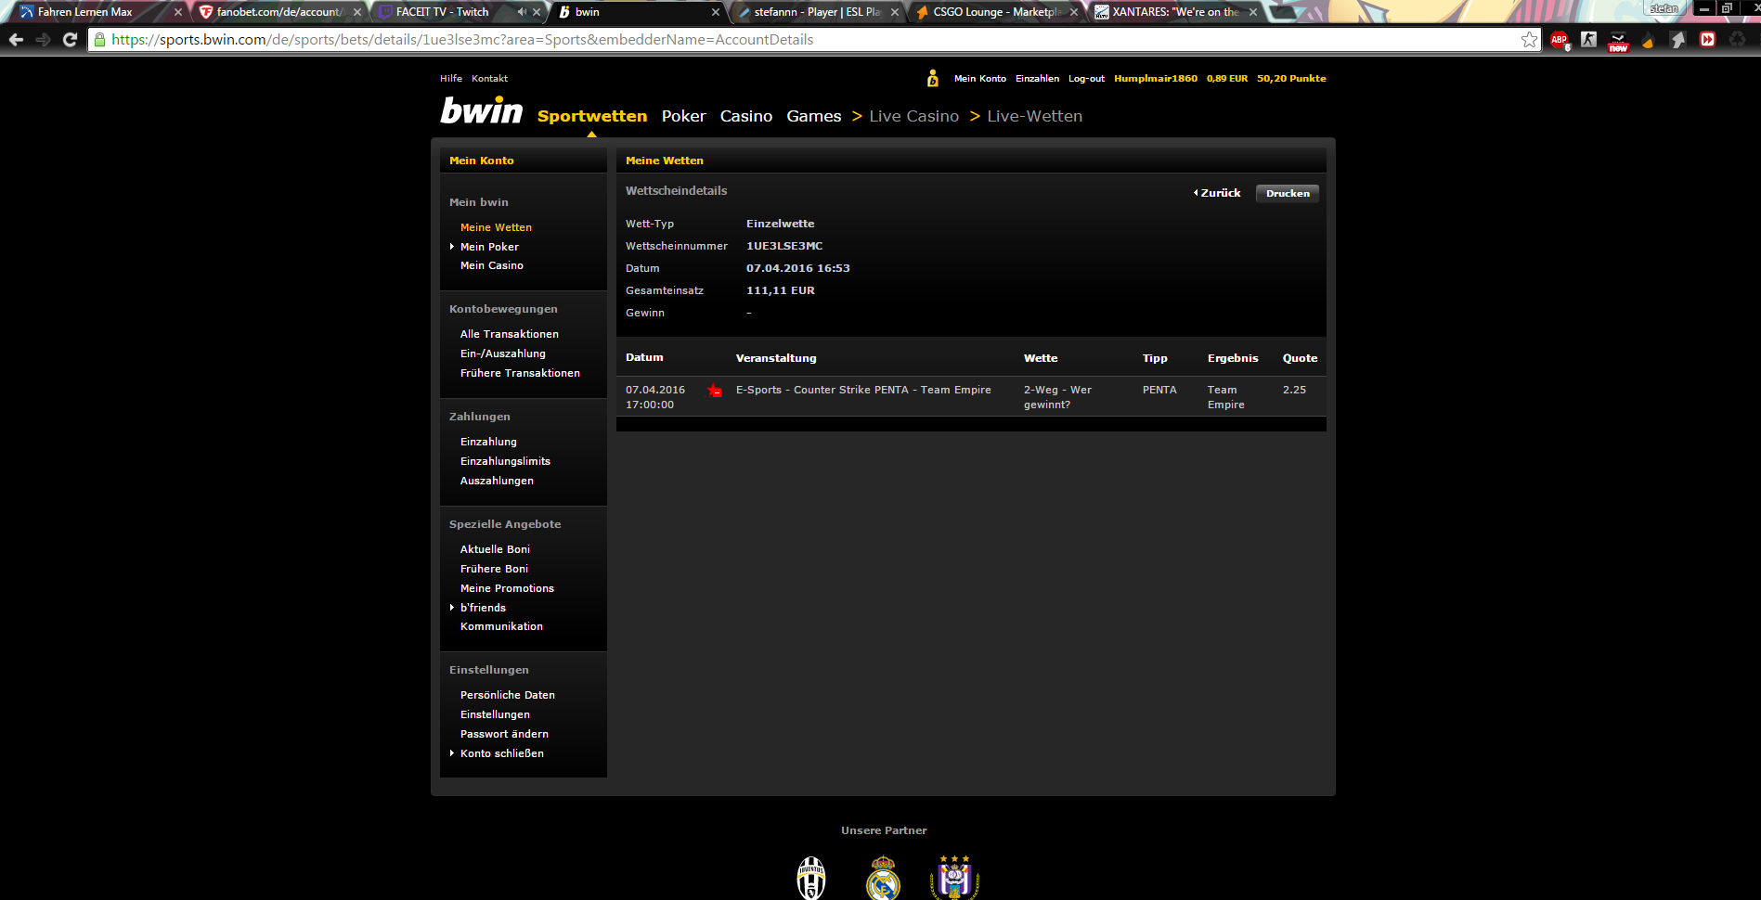
Task: Switch to the stefannn ESL Player tab
Action: [817, 12]
